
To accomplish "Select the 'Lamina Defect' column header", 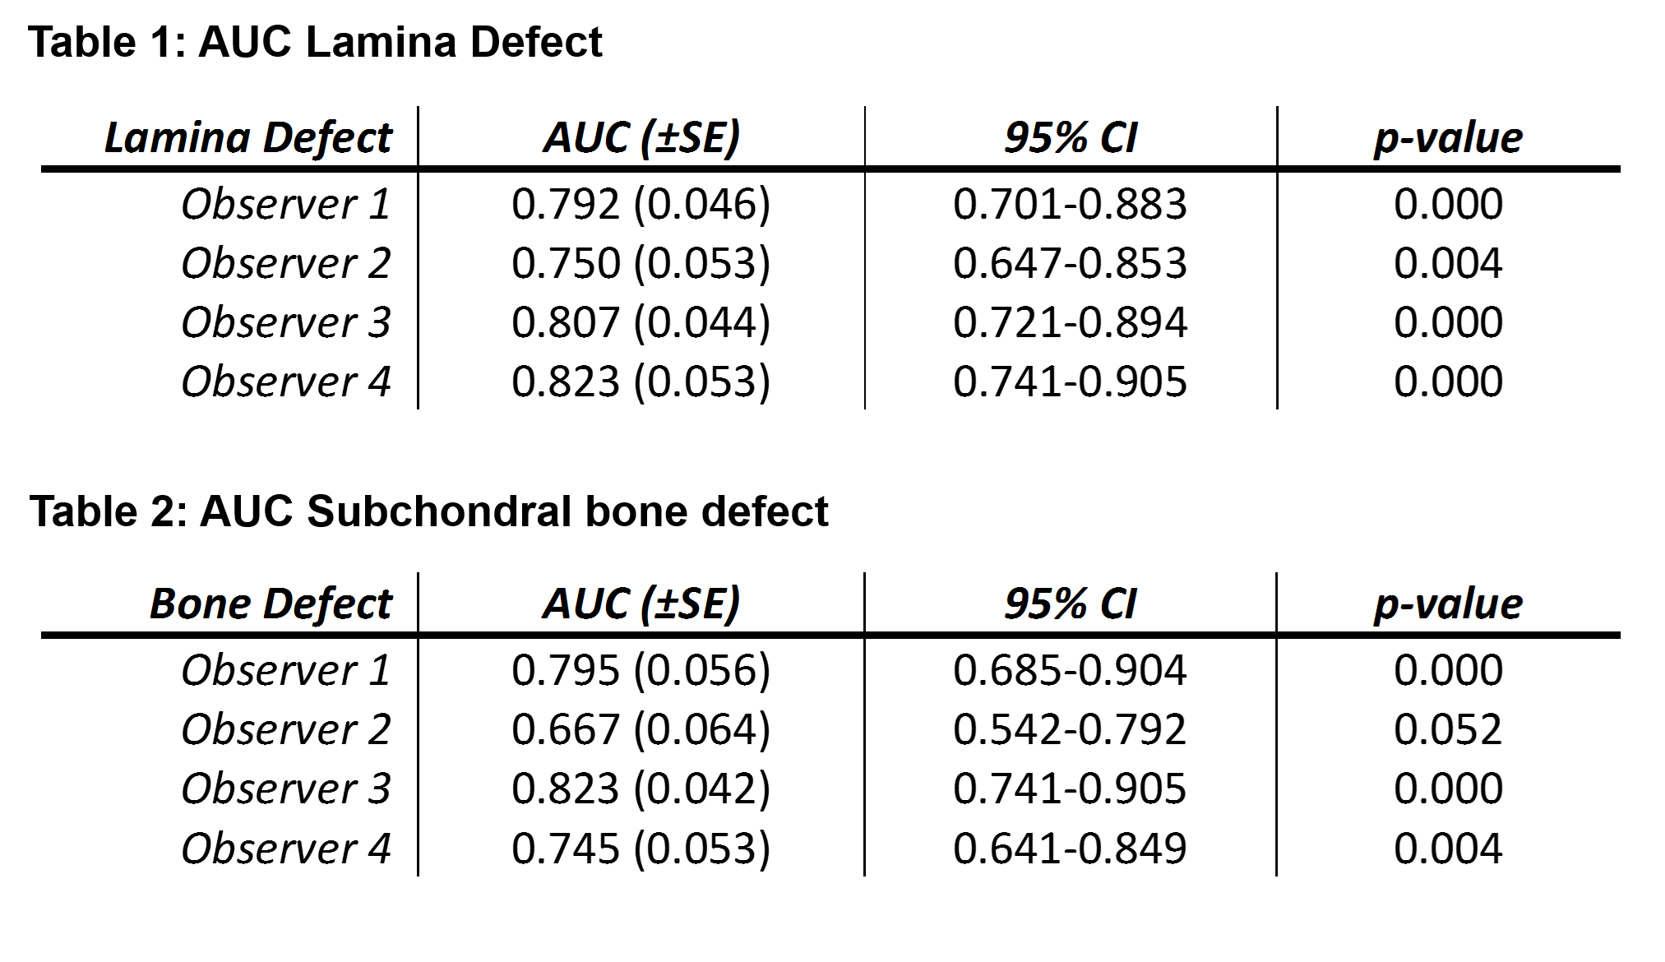I will (248, 137).
